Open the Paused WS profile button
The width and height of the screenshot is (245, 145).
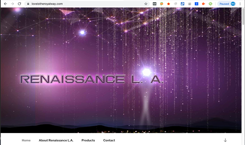227,4
